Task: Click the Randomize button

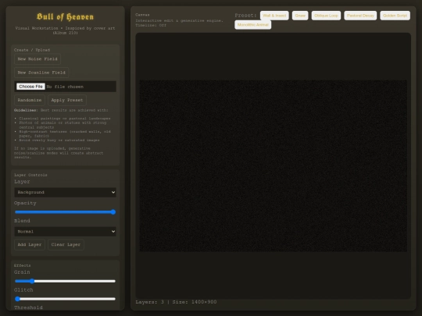Action: 30,100
